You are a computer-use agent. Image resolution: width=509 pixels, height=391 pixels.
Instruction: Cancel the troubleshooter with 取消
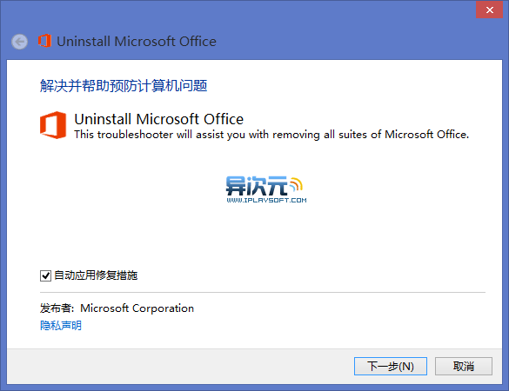pyautogui.click(x=464, y=367)
